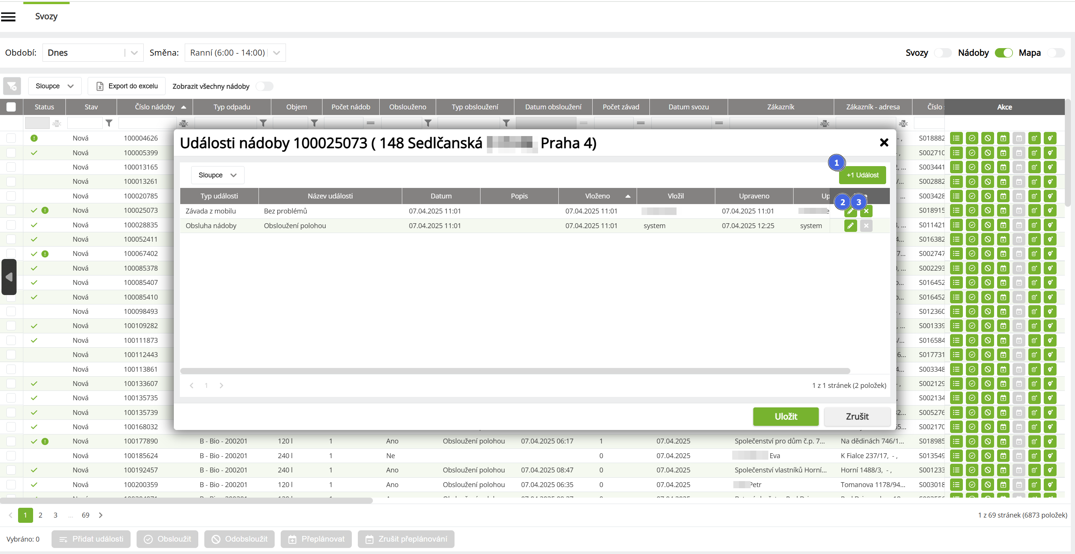Add new event with +1 Událost button

pyautogui.click(x=862, y=175)
